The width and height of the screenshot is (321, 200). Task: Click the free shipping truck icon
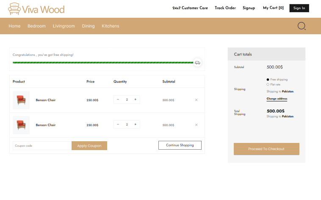click(x=197, y=63)
